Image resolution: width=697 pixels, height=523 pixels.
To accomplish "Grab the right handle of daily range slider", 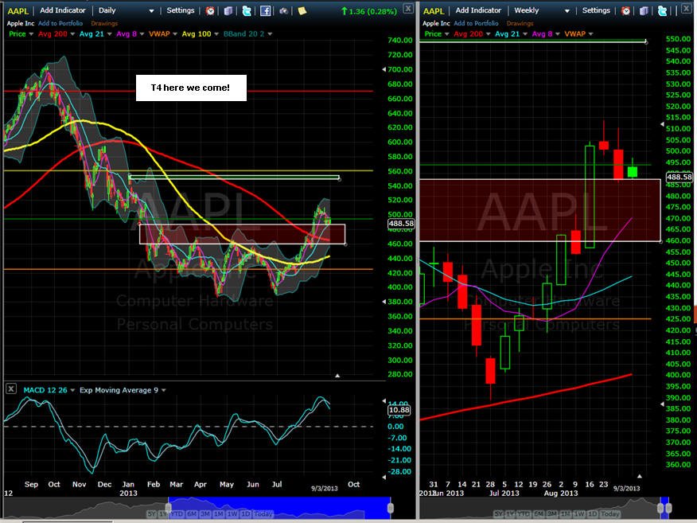I will coord(391,508).
